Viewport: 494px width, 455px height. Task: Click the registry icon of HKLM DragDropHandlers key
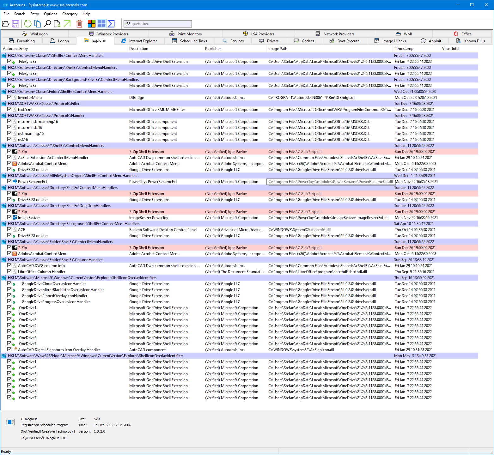point(4,206)
